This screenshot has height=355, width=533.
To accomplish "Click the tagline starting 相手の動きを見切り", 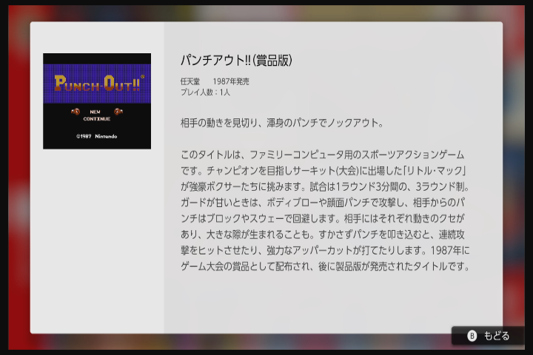I will 282,123.
